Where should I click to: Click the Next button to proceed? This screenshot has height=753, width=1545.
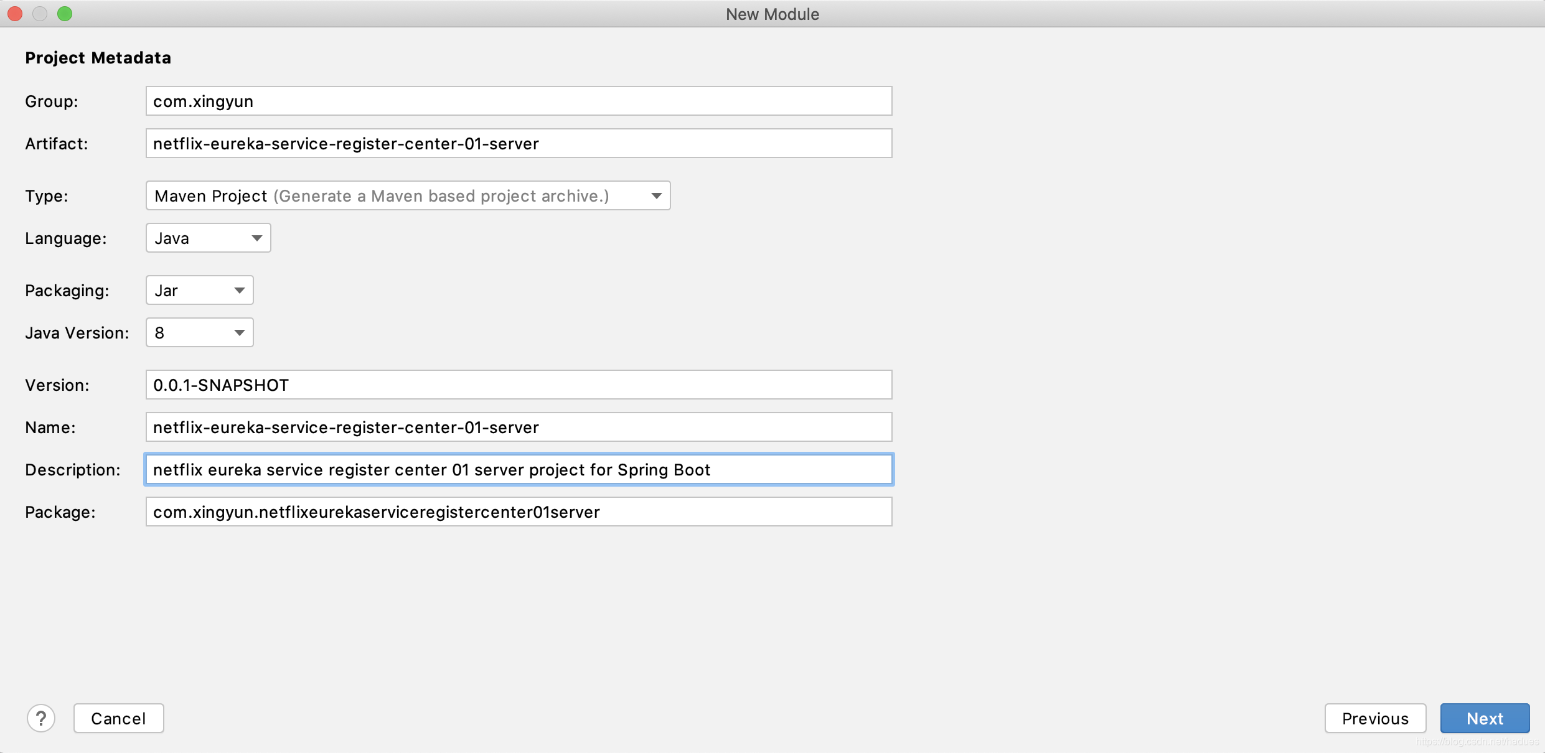pyautogui.click(x=1487, y=719)
